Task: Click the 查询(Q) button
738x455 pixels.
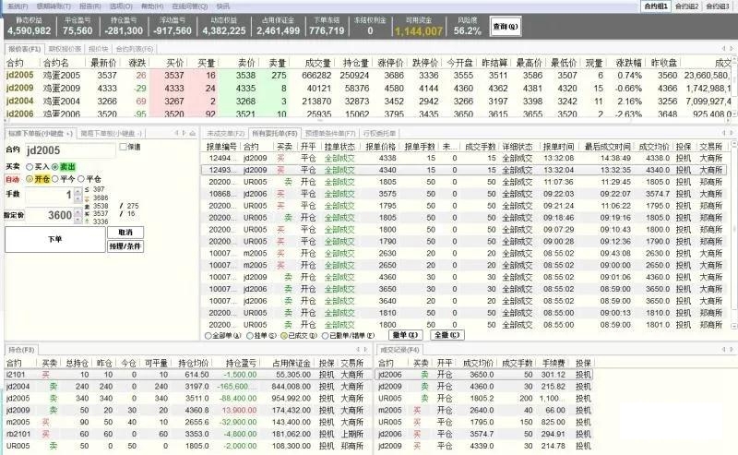Action: (x=506, y=27)
